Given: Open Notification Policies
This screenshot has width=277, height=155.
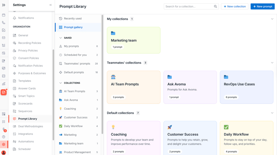Looking at the screenshot, I should pos(30,66).
